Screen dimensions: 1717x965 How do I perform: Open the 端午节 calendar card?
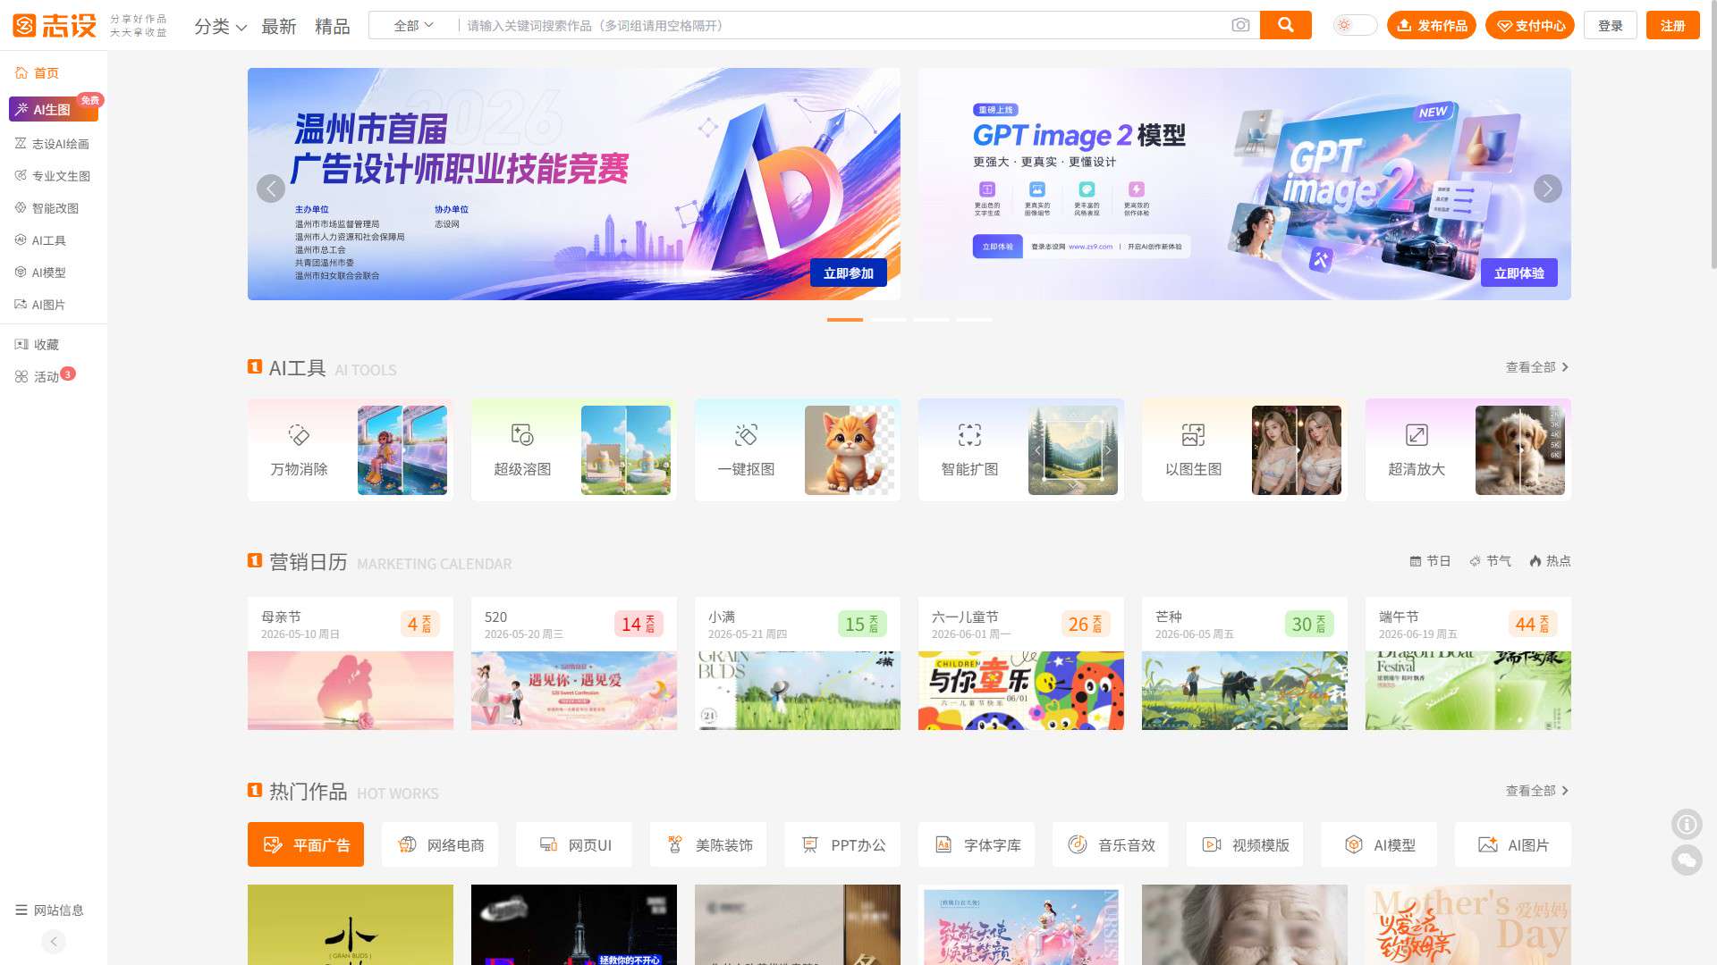(x=1468, y=663)
